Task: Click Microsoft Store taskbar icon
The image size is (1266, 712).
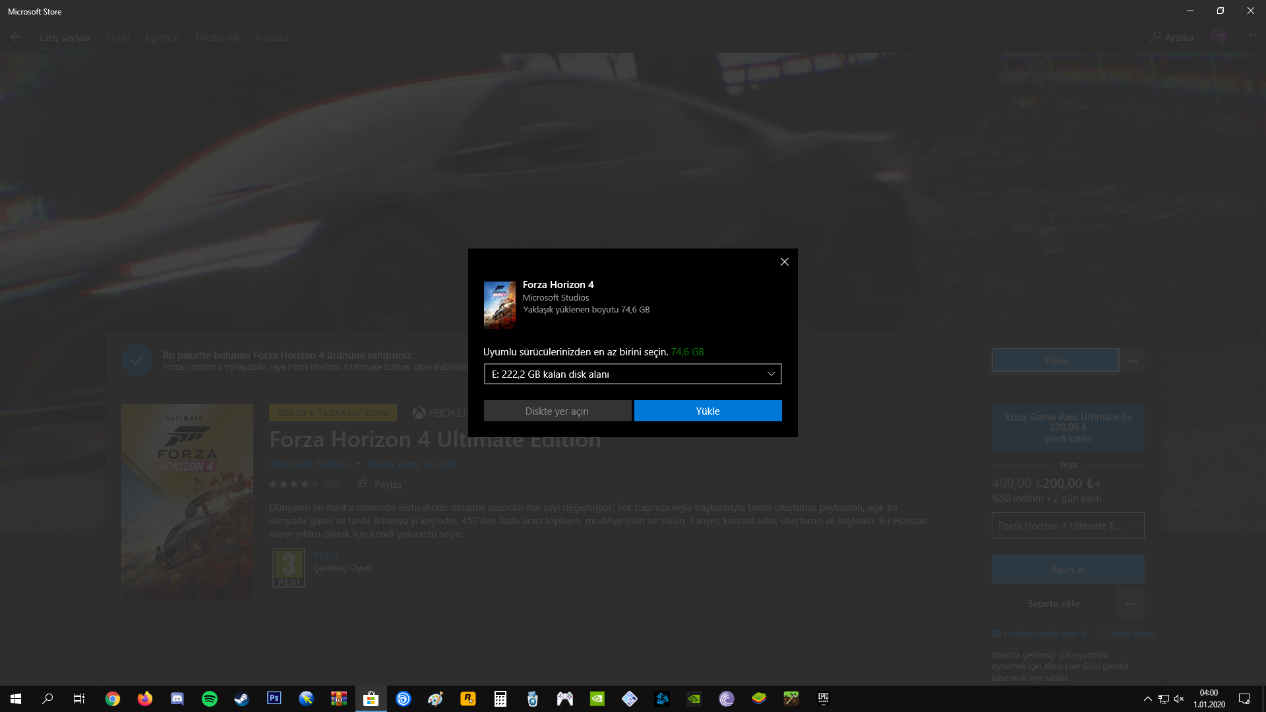Action: (x=371, y=699)
